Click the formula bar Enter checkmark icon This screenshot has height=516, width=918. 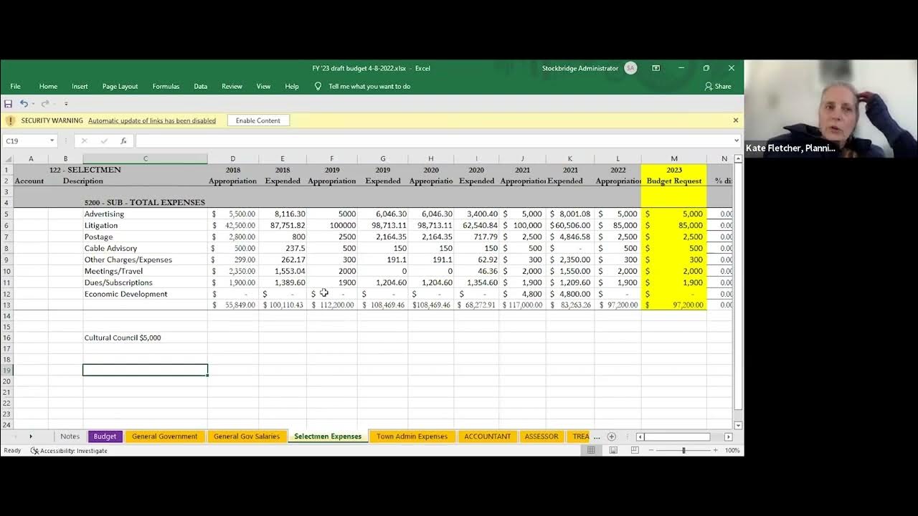104,141
